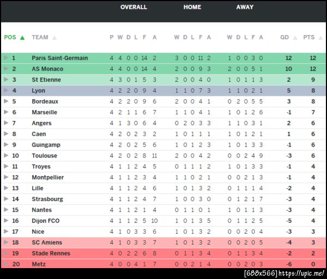
Task: Select the AWAY tab
Action: tap(245, 7)
